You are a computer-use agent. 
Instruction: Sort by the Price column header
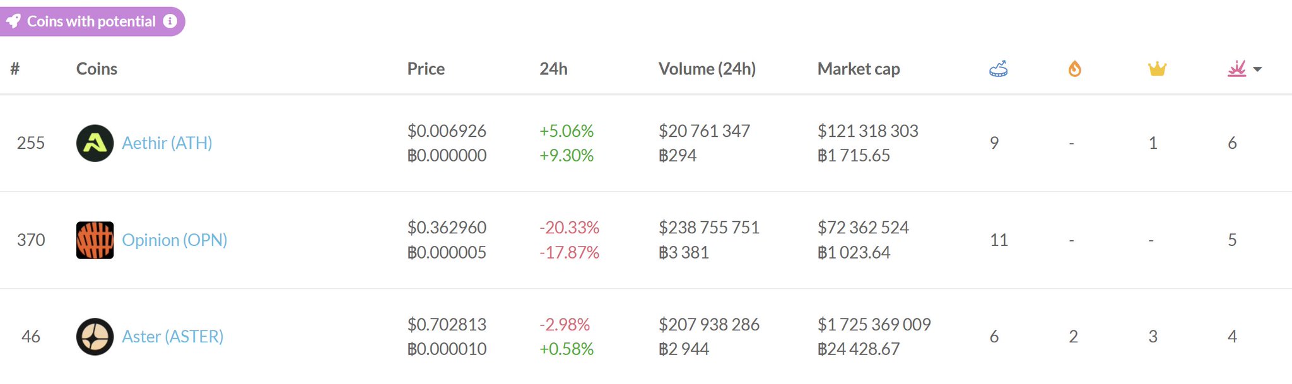(426, 69)
